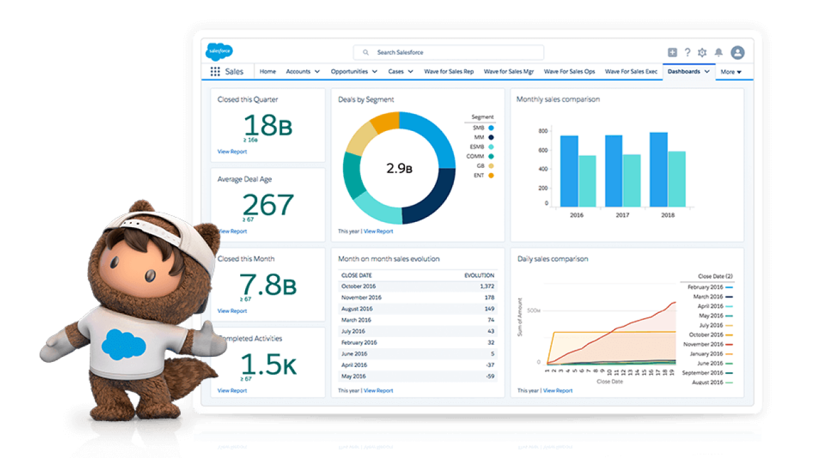
Task: Click the MM segment legend swatch
Action: [x=491, y=137]
